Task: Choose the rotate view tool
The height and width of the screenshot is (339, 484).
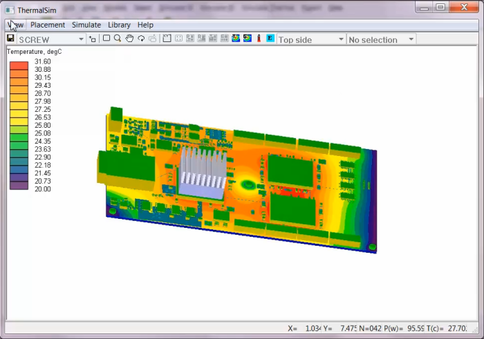Action: pyautogui.click(x=141, y=38)
